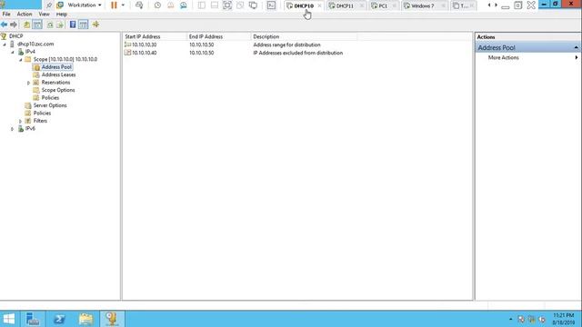
Task: Click the up one level folder icon
Action: (x=26, y=25)
